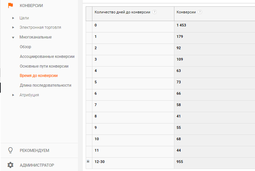Expand the 12-30 days row plus icon
The height and width of the screenshot is (171, 255).
pos(88,161)
